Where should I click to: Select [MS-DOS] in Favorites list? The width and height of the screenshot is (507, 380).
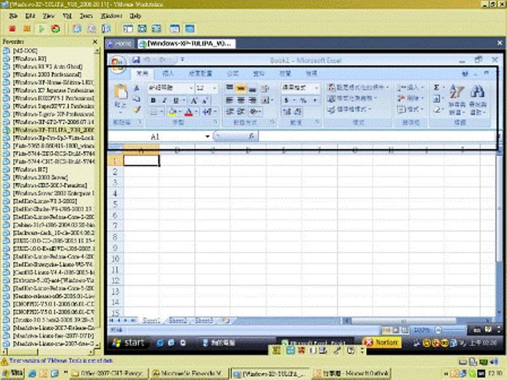(x=25, y=51)
